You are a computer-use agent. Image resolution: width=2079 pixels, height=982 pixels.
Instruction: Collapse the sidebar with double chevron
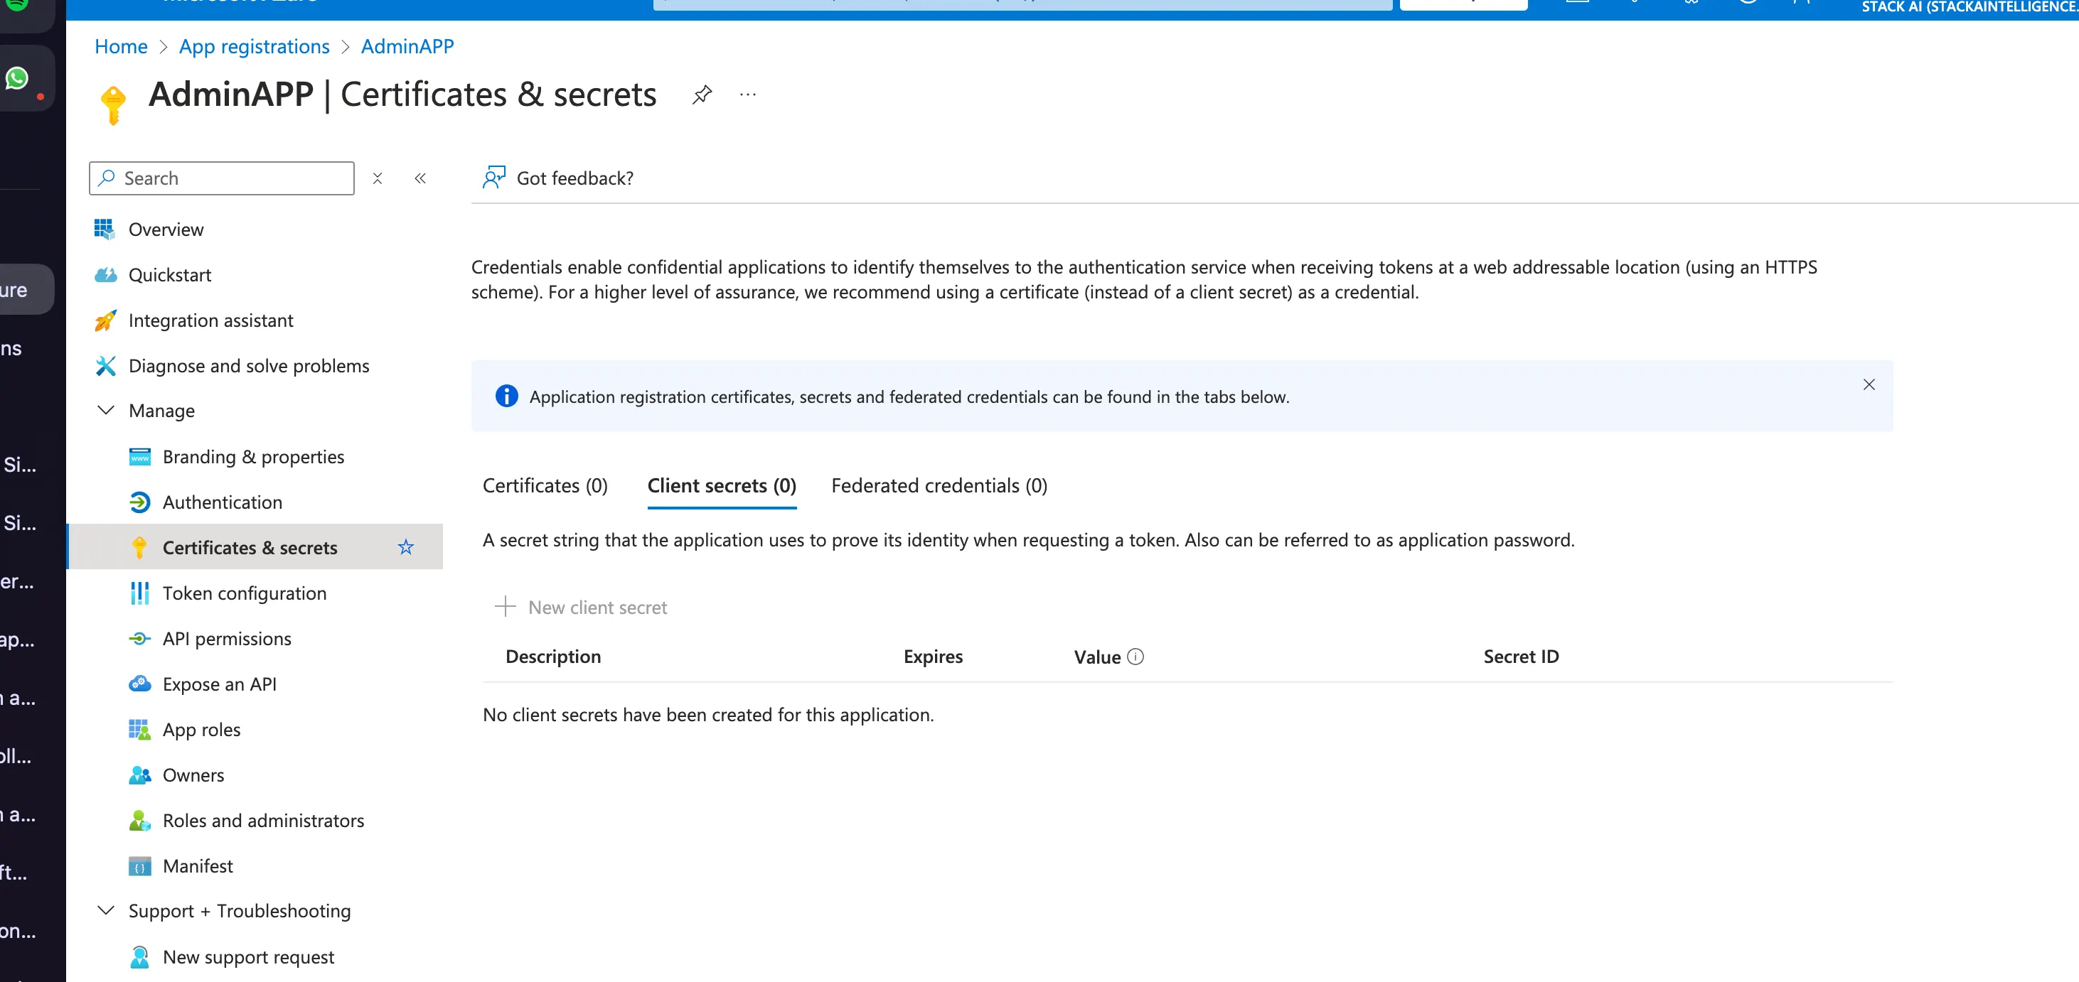419,178
